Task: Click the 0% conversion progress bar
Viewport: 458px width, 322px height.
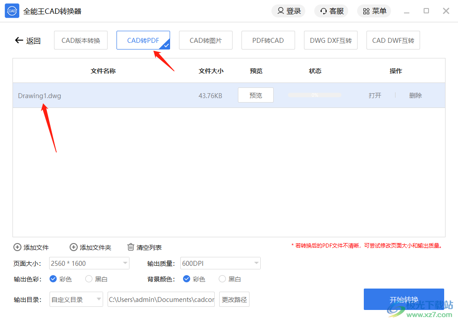Action: tap(315, 95)
